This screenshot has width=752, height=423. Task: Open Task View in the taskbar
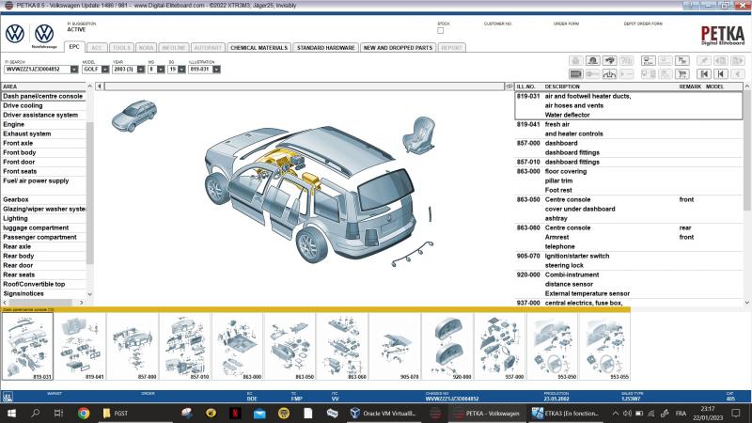58,413
